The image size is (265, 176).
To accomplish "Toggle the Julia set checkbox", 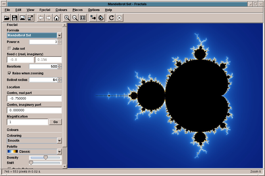I will pos(9,48).
